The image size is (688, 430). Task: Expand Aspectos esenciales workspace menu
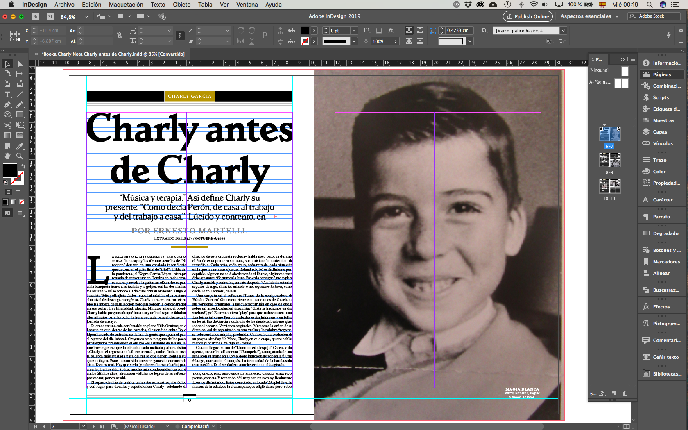coord(589,16)
